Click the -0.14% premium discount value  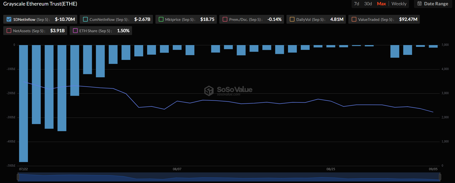point(274,19)
